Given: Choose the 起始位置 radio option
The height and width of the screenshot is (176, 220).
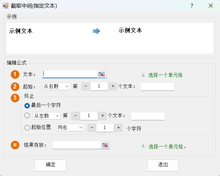Looking at the screenshot, I should (x=27, y=127).
